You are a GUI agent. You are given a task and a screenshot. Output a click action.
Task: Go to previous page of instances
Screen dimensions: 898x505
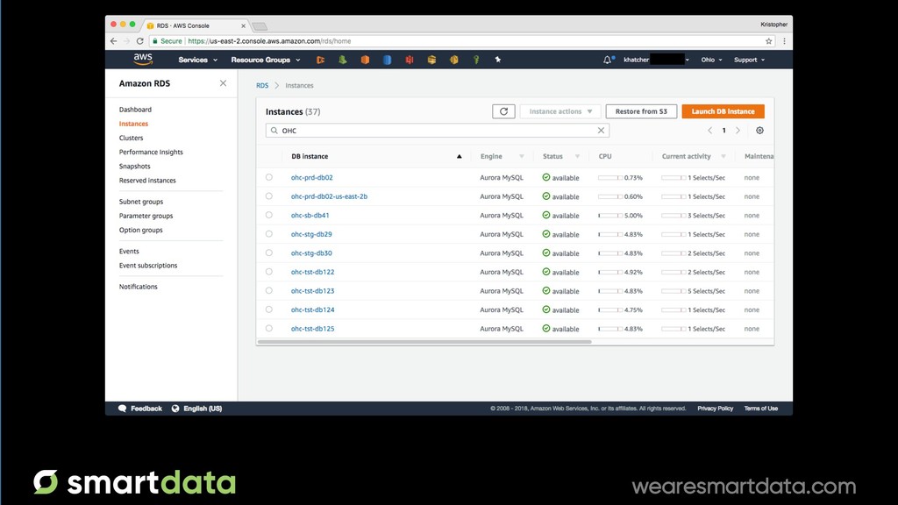pos(709,131)
